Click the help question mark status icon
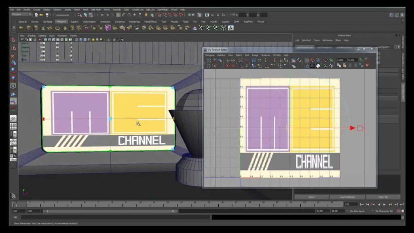The width and height of the screenshot is (414, 233). [140, 15]
